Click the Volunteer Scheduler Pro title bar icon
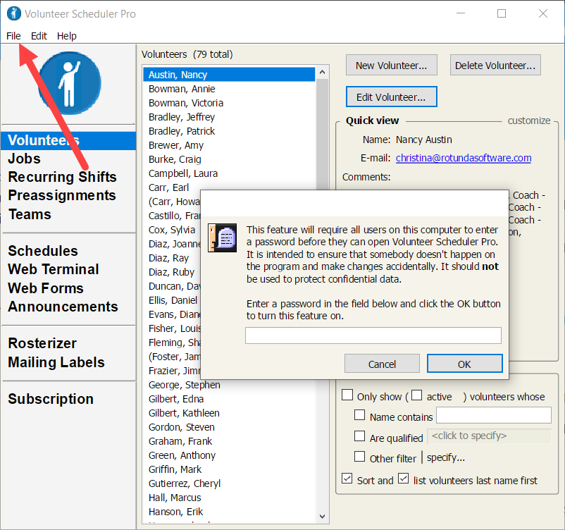Image resolution: width=565 pixels, height=530 pixels. tap(14, 13)
